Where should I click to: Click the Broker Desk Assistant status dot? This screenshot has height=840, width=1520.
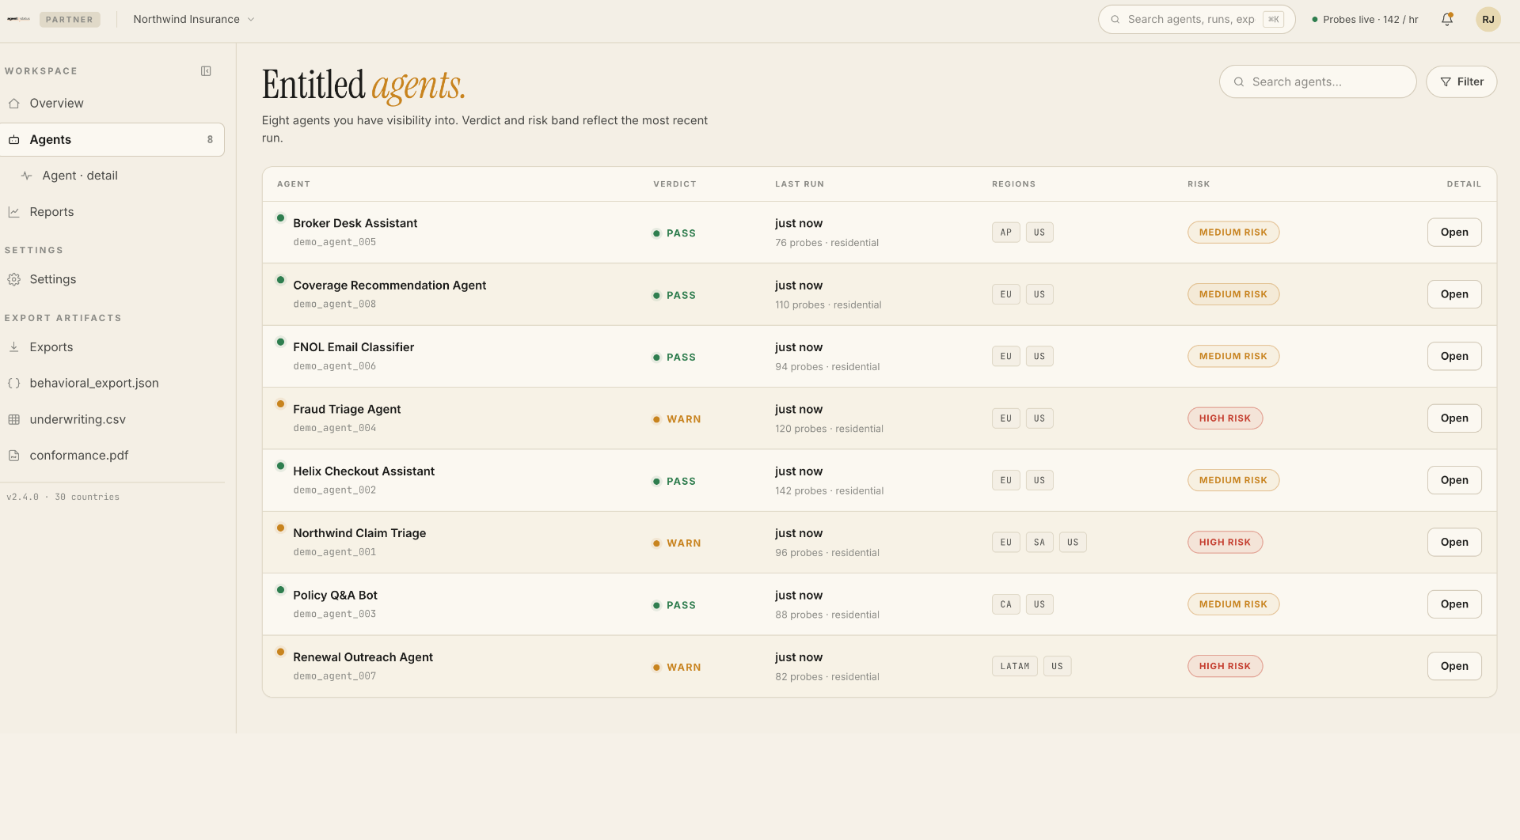pyautogui.click(x=280, y=218)
